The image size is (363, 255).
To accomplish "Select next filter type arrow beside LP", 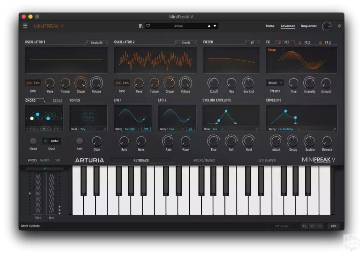I will [x=258, y=42].
